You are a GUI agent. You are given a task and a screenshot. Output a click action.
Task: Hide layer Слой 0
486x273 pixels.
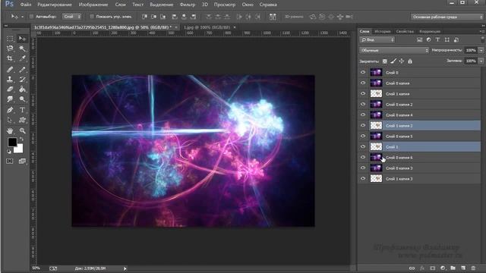[363, 73]
